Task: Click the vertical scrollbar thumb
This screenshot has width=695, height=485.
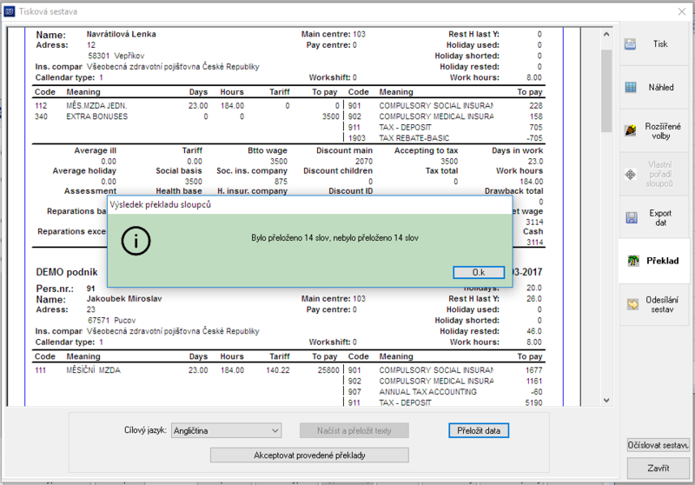Action: tap(606, 91)
